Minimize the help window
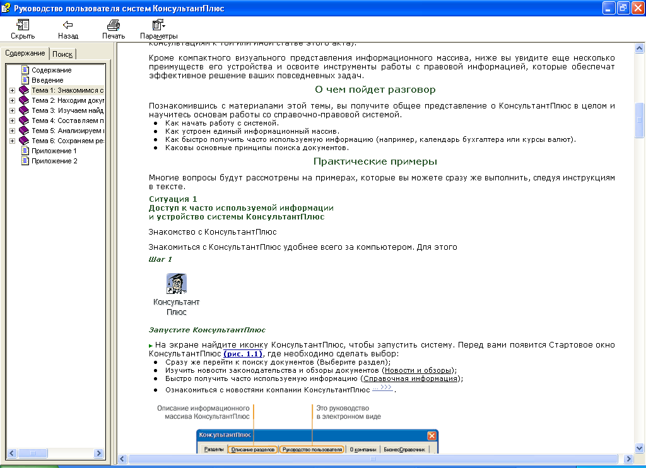The height and width of the screenshot is (468, 646). [609, 8]
